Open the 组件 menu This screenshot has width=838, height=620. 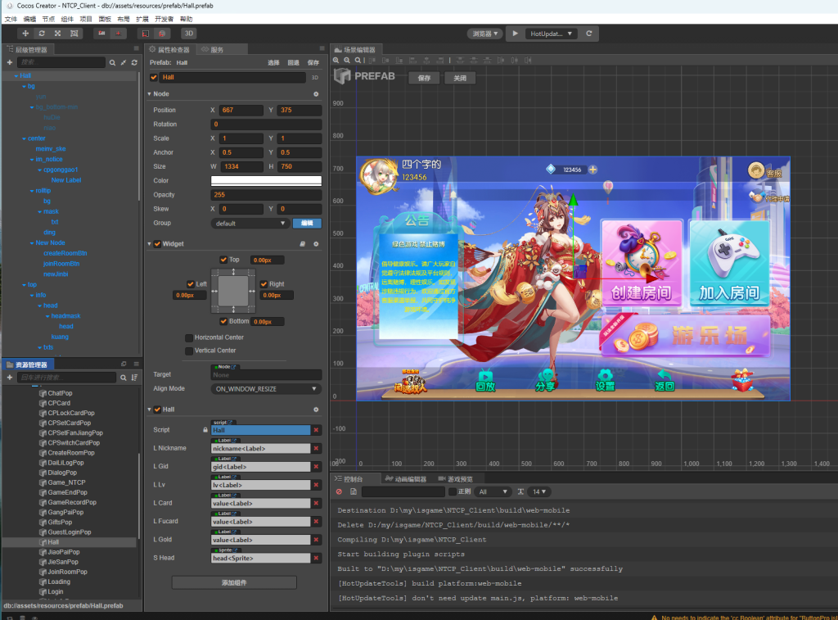click(67, 20)
